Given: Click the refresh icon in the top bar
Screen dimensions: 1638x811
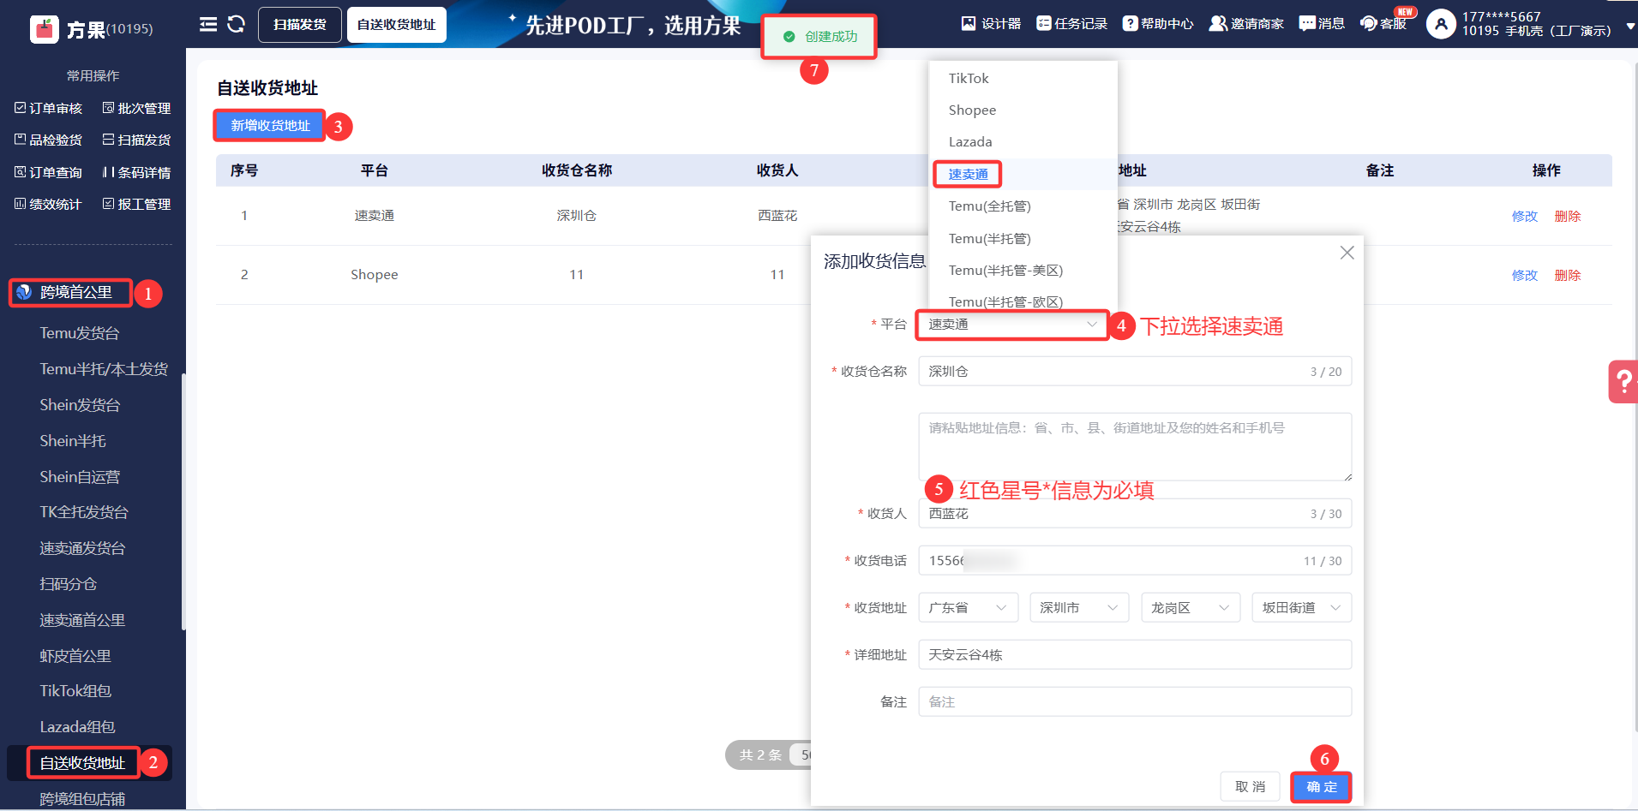Looking at the screenshot, I should [237, 24].
